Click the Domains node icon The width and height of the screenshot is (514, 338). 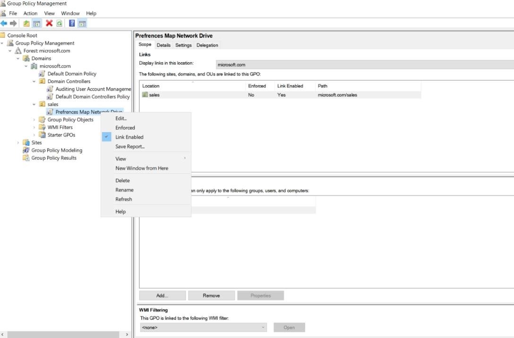click(x=26, y=58)
